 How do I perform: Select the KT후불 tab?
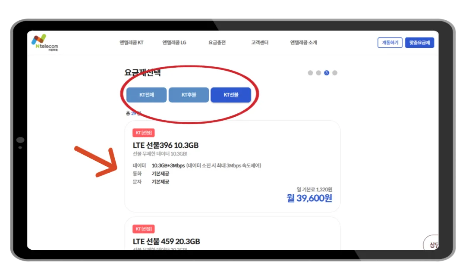[189, 95]
